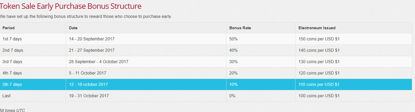Select the '4th 7 days' period cell
The height and width of the screenshot is (112, 415).
point(33,73)
